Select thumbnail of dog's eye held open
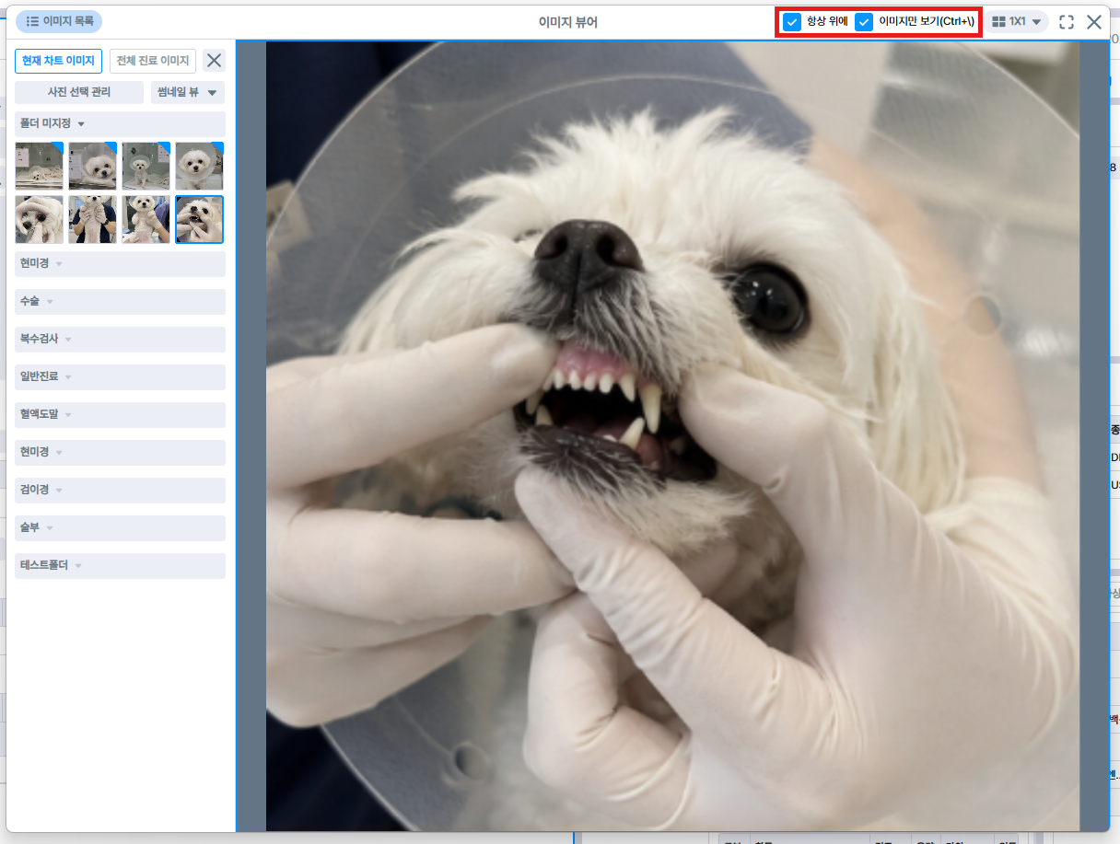 pos(40,219)
